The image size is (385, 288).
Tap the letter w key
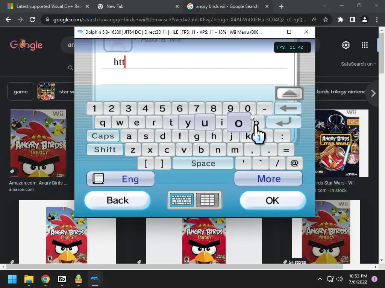120,122
